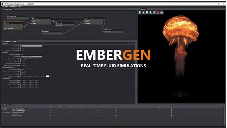Toggle the Spawn matter checkbox

point(22,70)
